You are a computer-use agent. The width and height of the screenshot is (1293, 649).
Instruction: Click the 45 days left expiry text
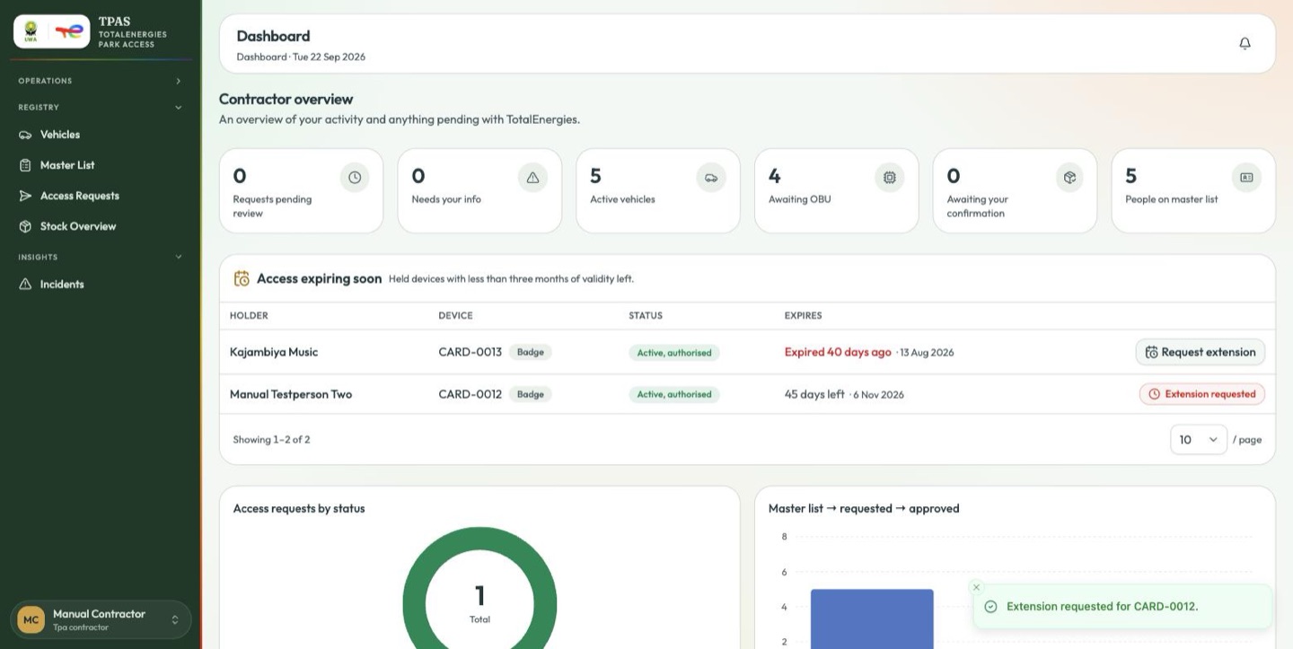pyautogui.click(x=814, y=394)
